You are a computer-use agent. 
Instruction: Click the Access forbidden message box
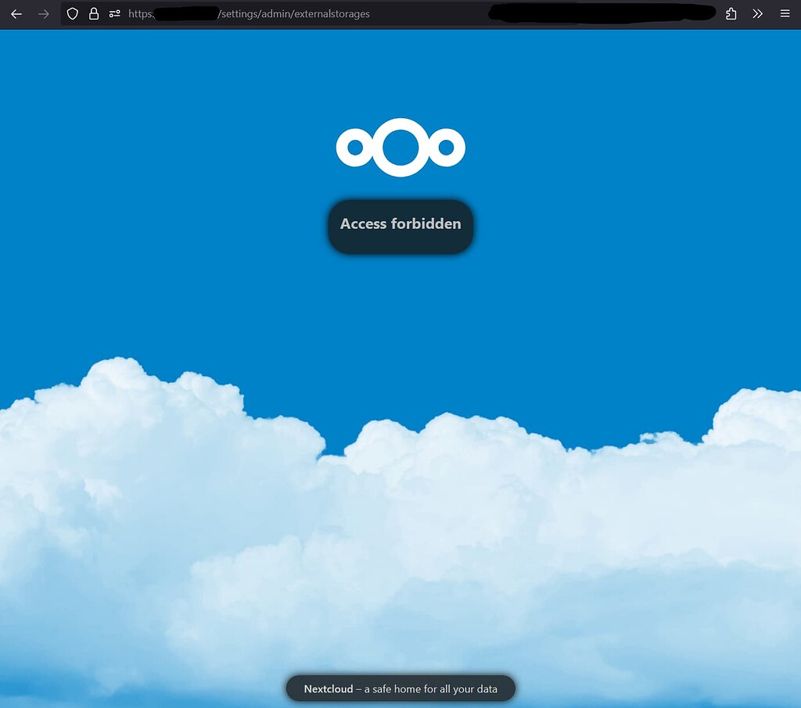pyautogui.click(x=400, y=224)
